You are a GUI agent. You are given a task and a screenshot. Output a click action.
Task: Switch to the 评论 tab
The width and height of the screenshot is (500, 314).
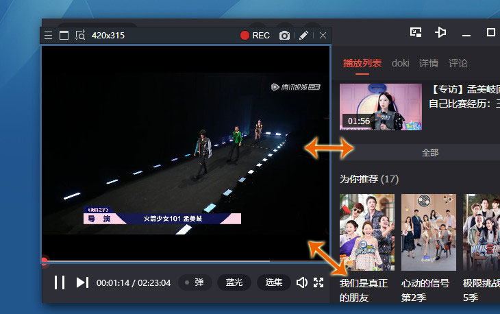[x=458, y=63]
